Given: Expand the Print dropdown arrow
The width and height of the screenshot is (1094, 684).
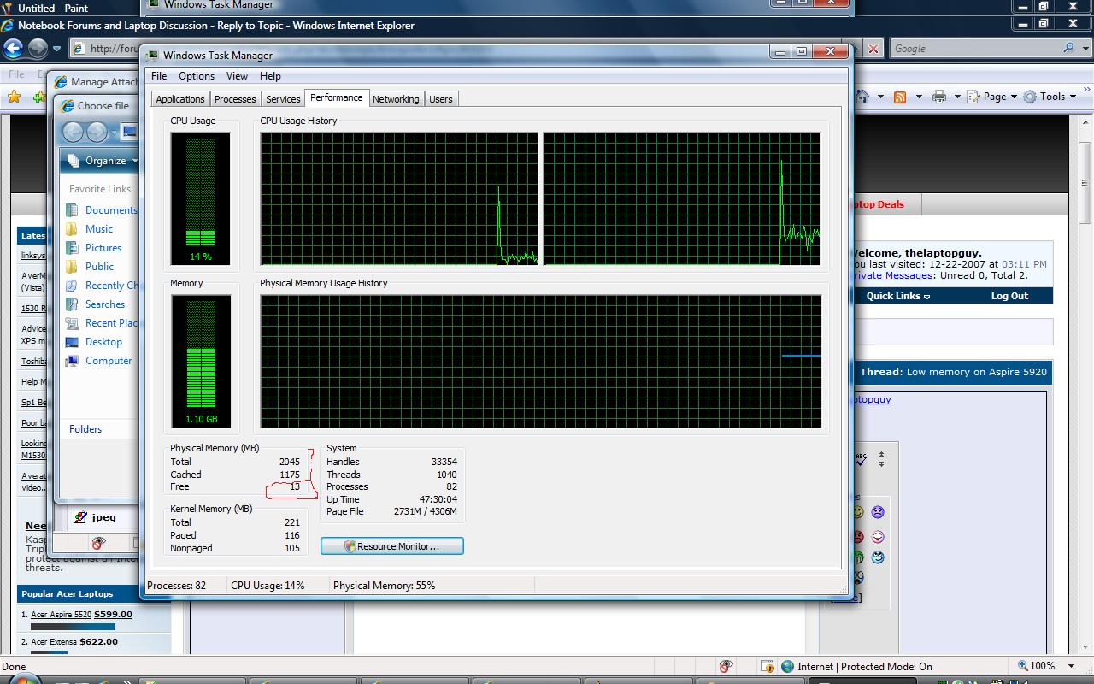Looking at the screenshot, I should pos(957,97).
